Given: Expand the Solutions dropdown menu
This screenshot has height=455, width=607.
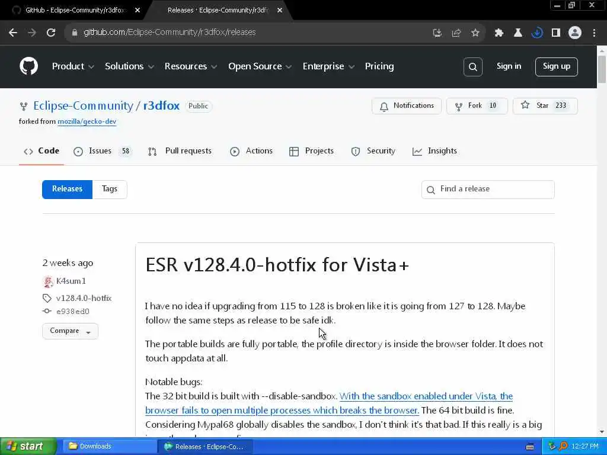Looking at the screenshot, I should click(129, 66).
